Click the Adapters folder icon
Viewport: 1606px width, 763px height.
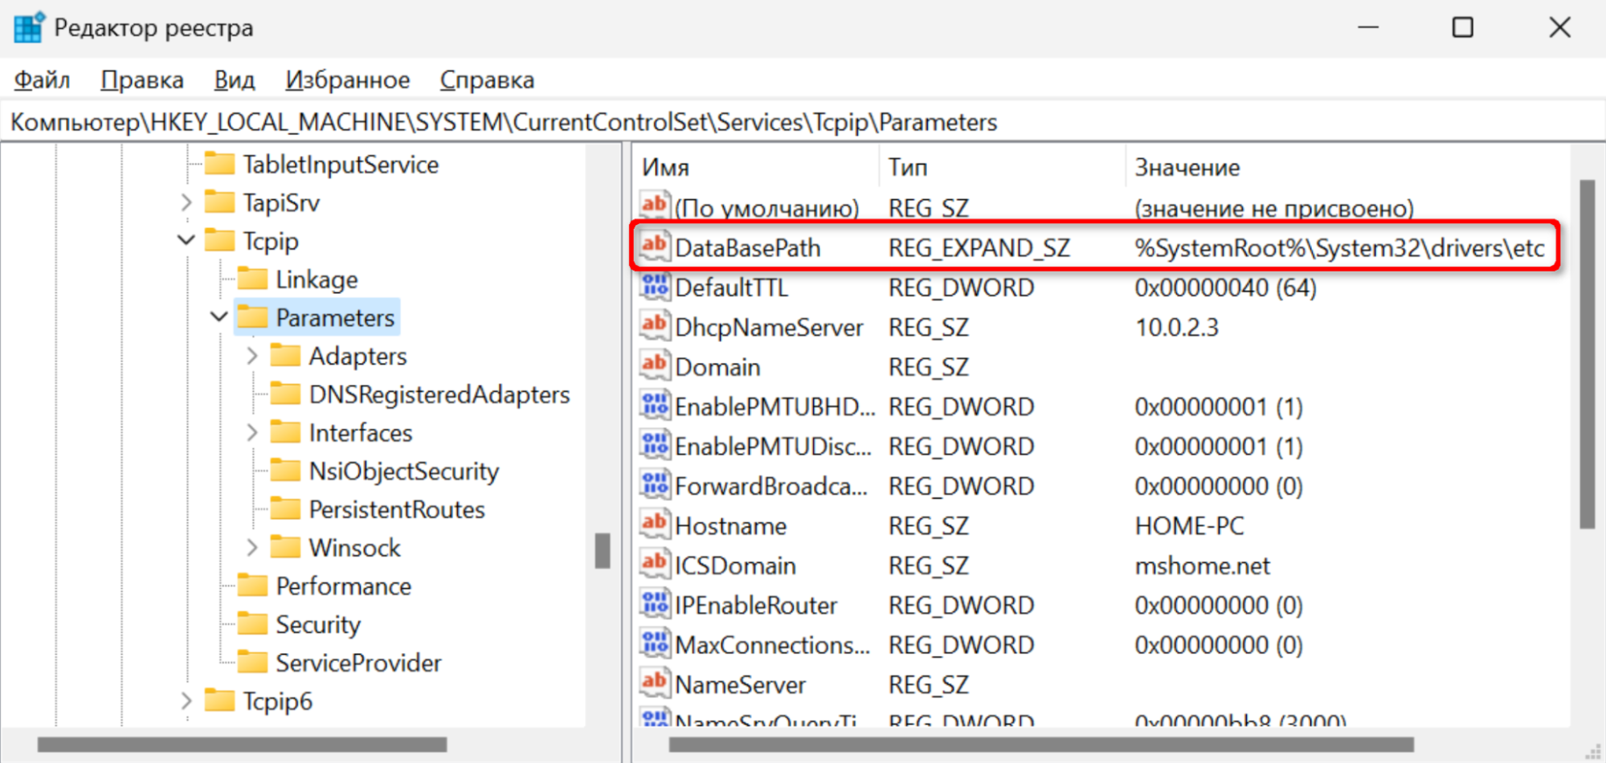tap(285, 355)
